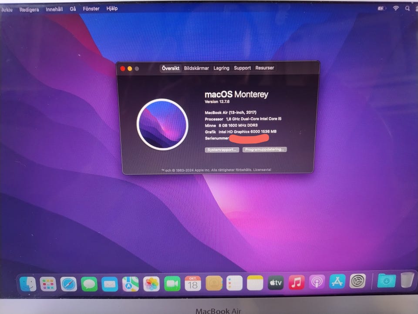Open the Downloads folder in the Dock
The width and height of the screenshot is (418, 314).
(x=387, y=281)
